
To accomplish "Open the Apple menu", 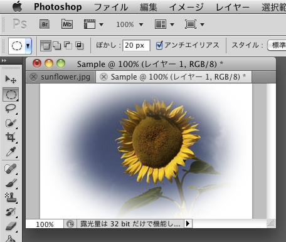I will [x=17, y=7].
